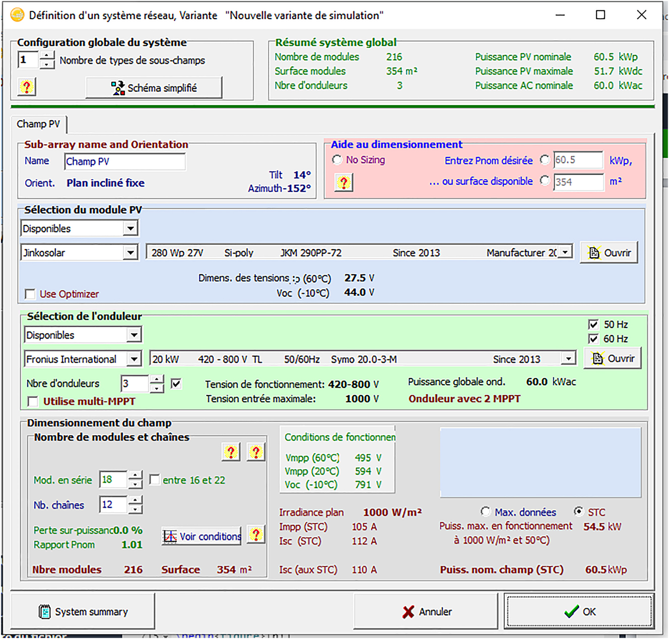Click first help icon above module strings
This screenshot has height=639, width=669.
pos(231,452)
